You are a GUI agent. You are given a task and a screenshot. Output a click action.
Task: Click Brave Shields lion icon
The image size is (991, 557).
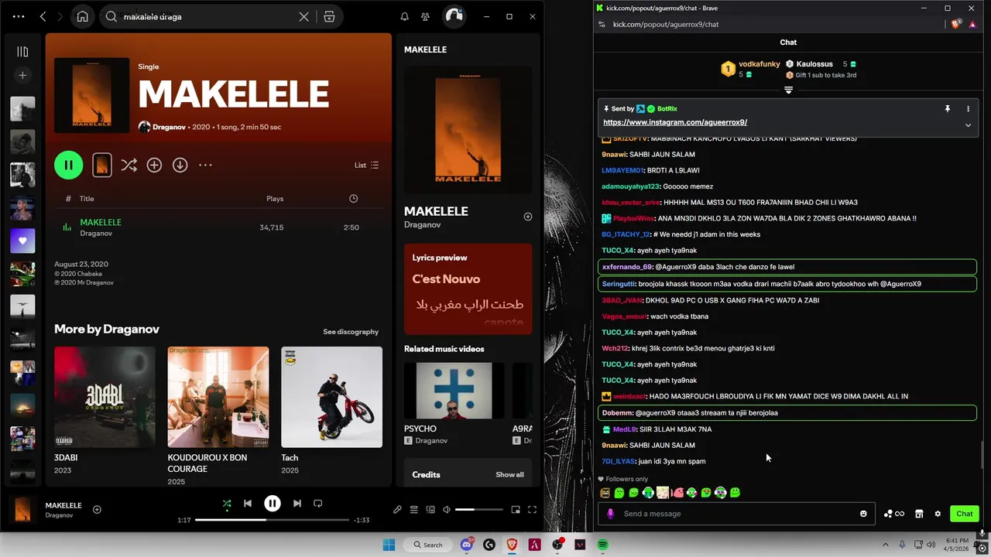955,24
